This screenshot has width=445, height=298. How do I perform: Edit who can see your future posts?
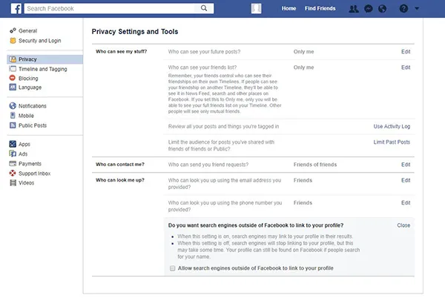point(405,52)
